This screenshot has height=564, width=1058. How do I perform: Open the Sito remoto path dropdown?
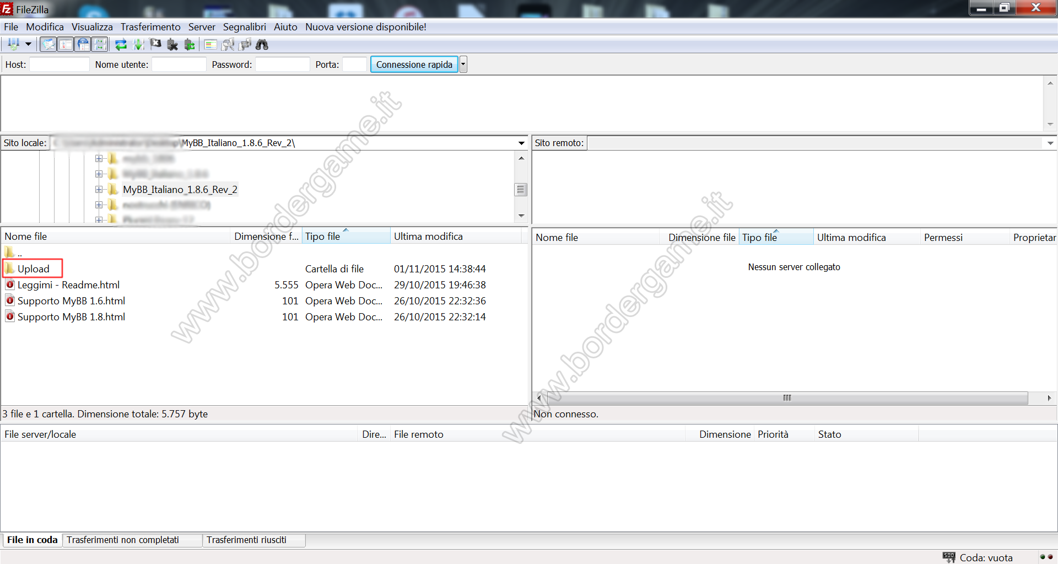[x=1050, y=143]
